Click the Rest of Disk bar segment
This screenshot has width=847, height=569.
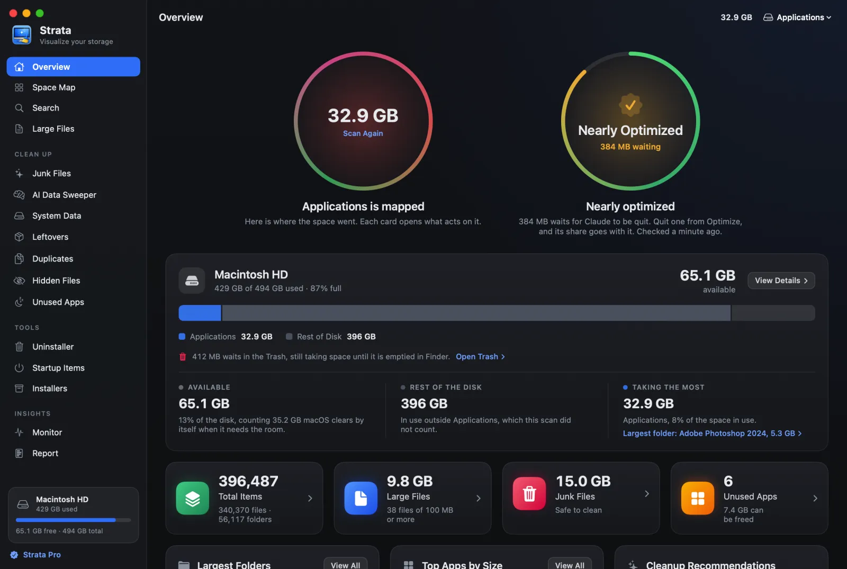tap(476, 313)
